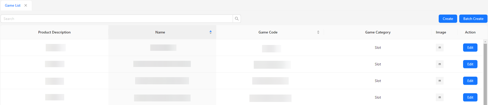This screenshot has height=105, width=488.
Task: Open image thumbnail in third row
Action: click(440, 81)
